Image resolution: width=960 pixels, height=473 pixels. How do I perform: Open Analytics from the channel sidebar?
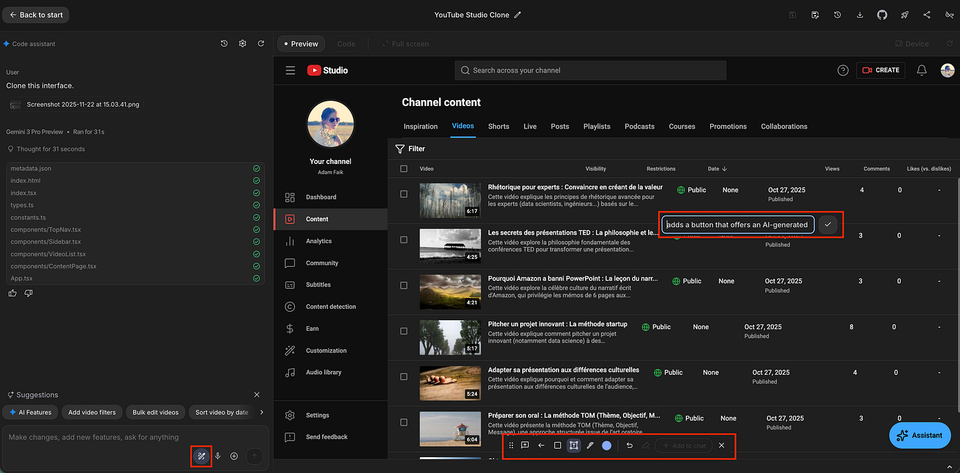tap(289, 240)
